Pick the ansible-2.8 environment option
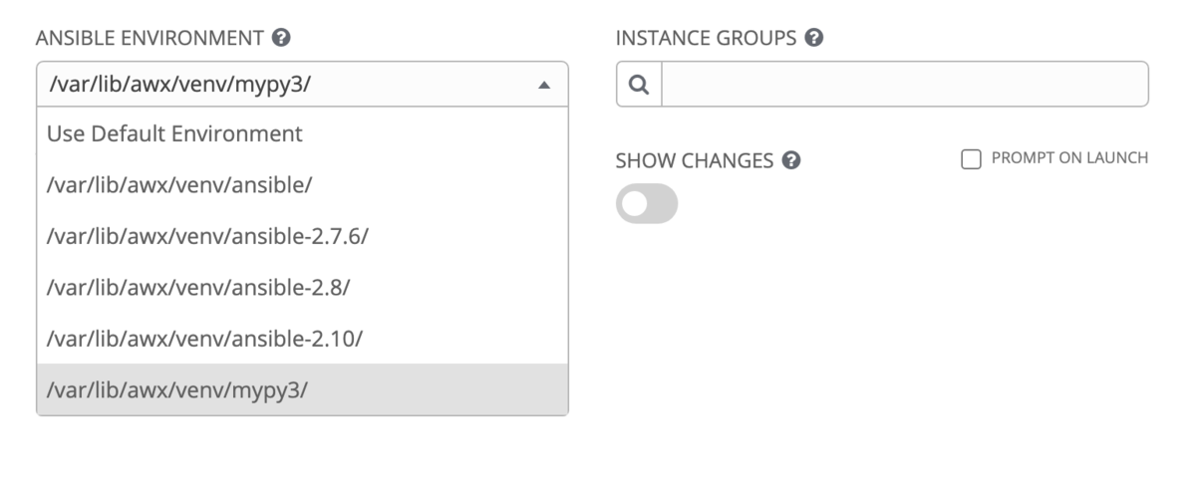The height and width of the screenshot is (491, 1196). pyautogui.click(x=302, y=288)
